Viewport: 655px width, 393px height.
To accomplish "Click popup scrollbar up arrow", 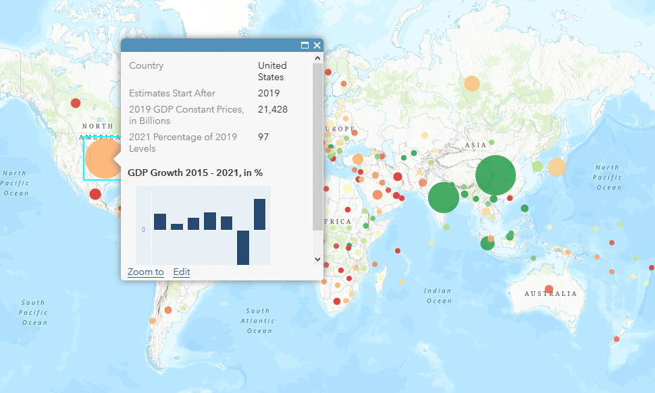I will [317, 59].
